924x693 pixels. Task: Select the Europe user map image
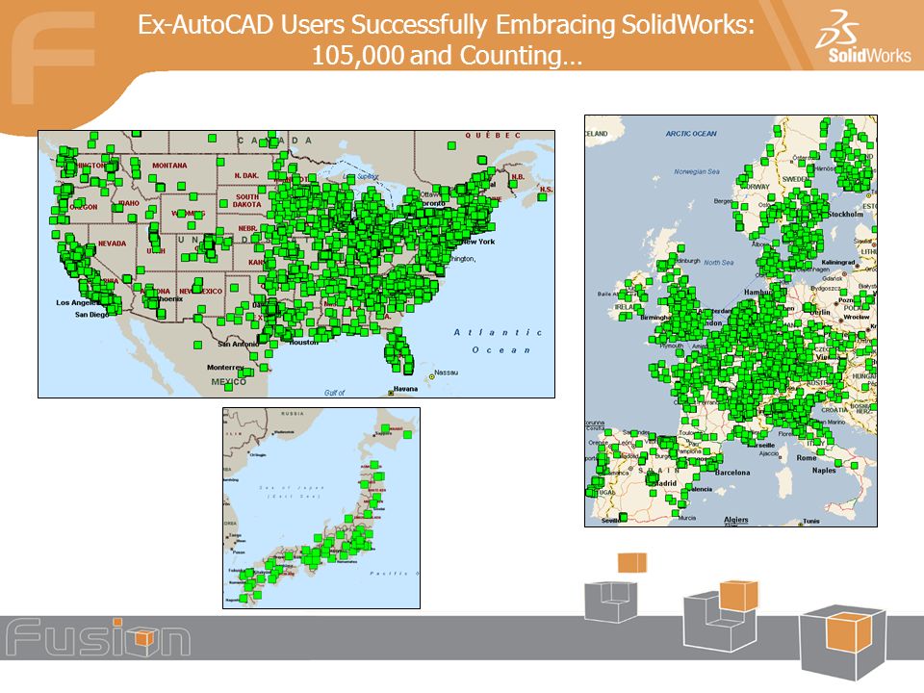731,321
